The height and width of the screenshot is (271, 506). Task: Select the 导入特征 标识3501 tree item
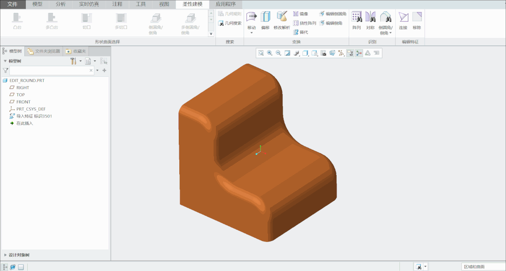(34, 116)
